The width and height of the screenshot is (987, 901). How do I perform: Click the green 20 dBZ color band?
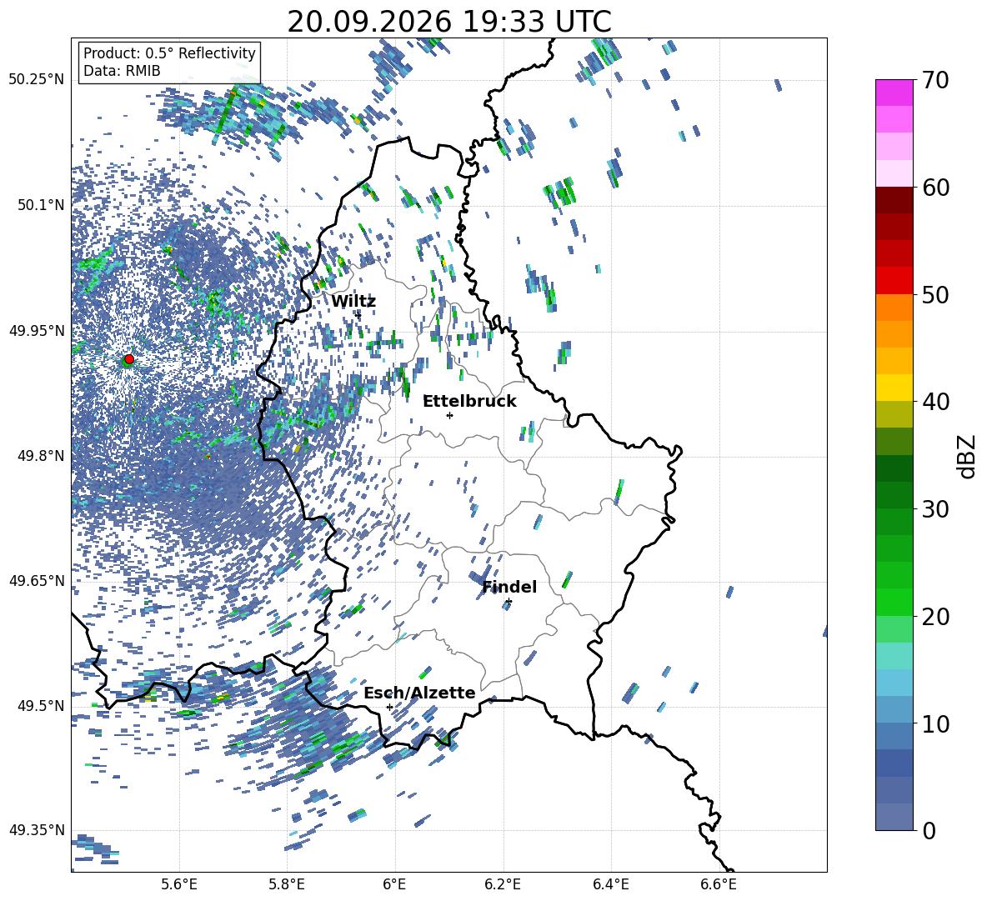[894, 602]
